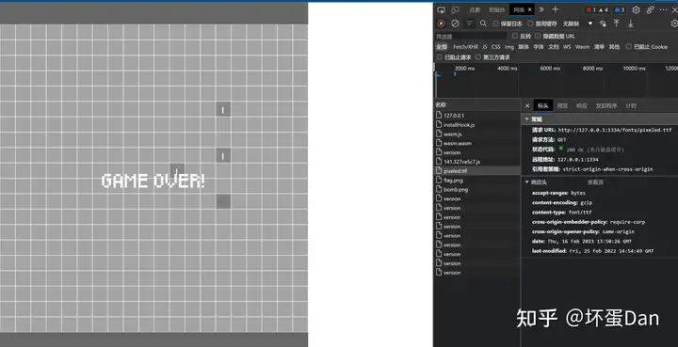Image resolution: width=678 pixels, height=347 pixels.
Task: Filter requests by 全部
Action: 442,47
